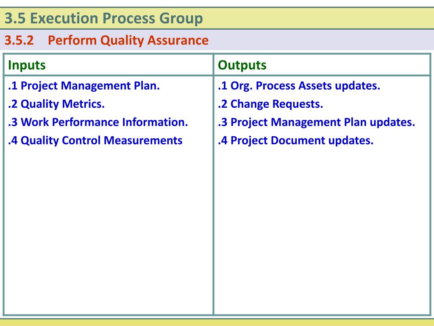Click ".1 Org. Process Assets updates." output
434x326 pixels.
coord(299,86)
